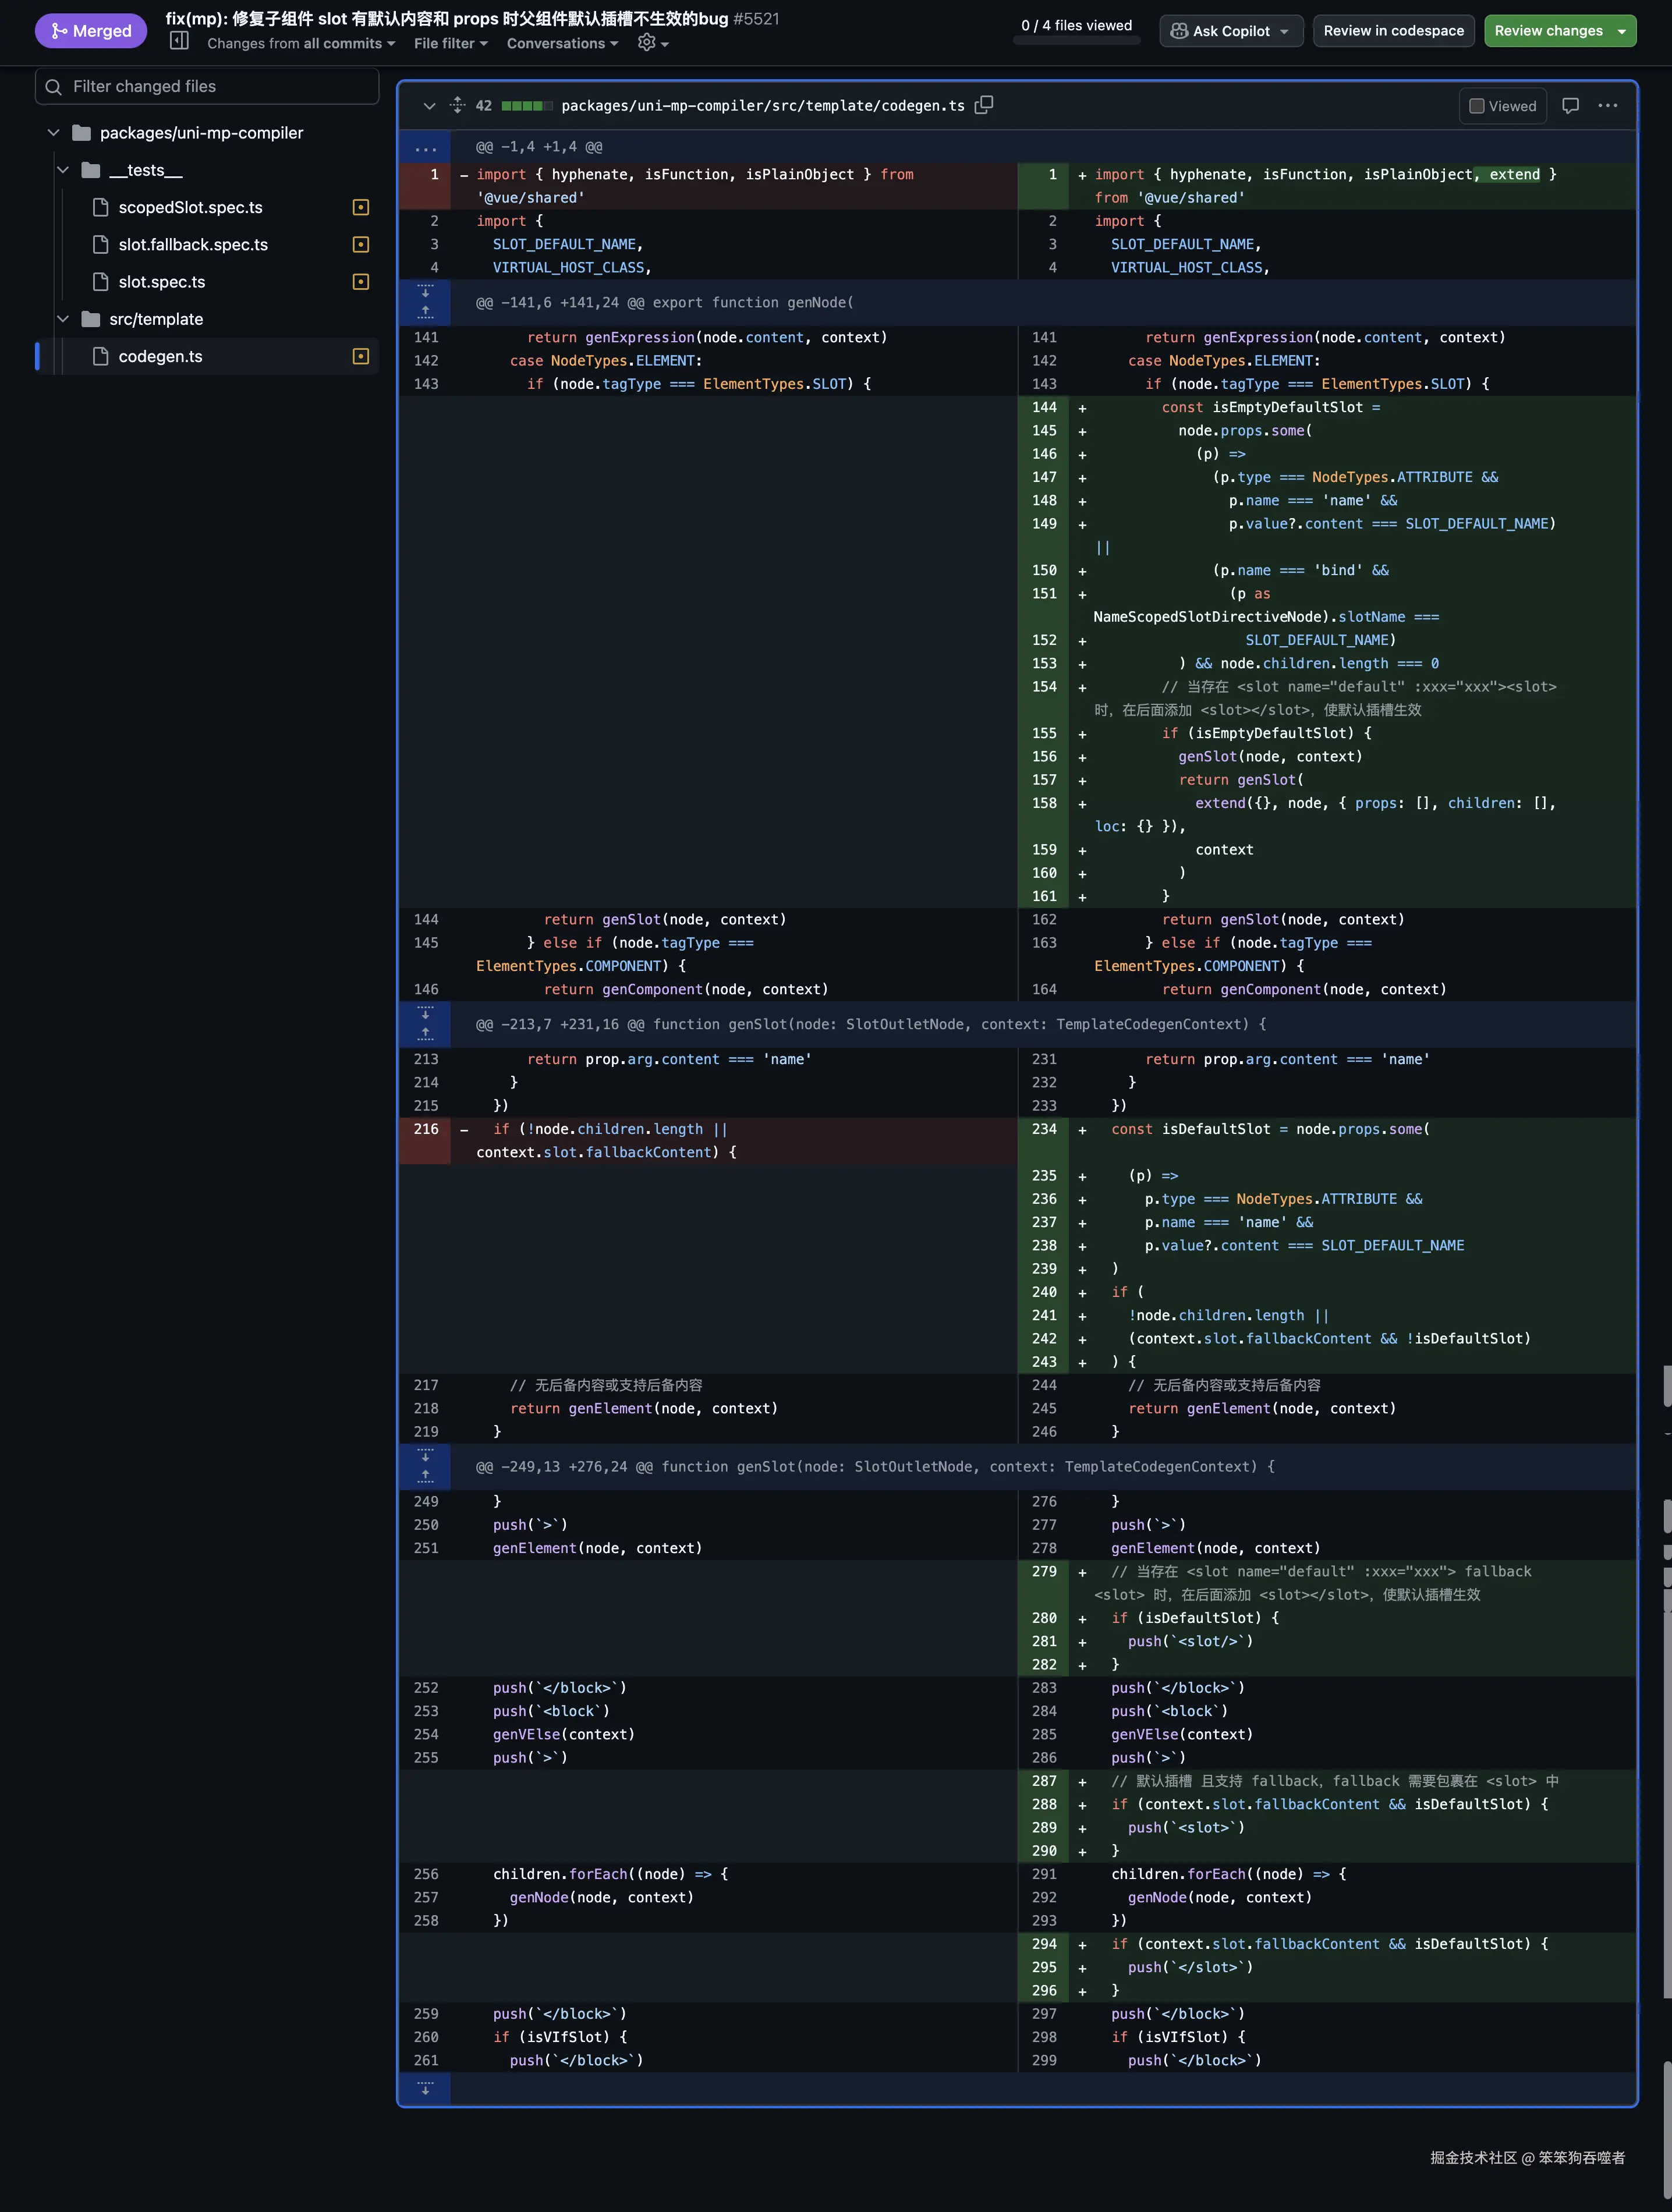Collapse the src/template folder
The height and width of the screenshot is (2212, 1672).
63,319
